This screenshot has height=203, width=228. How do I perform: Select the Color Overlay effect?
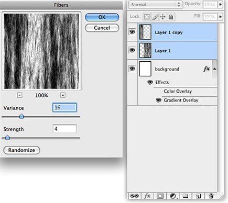(x=178, y=91)
